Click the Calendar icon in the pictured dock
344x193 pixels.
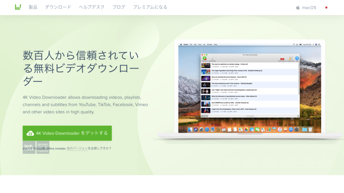[x=224, y=130]
